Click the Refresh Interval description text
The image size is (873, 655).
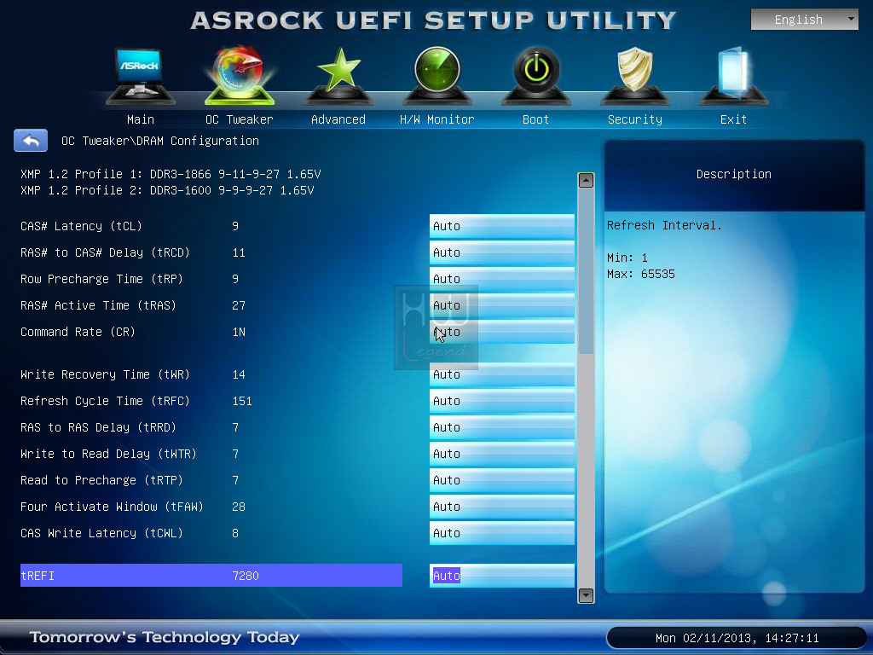664,225
